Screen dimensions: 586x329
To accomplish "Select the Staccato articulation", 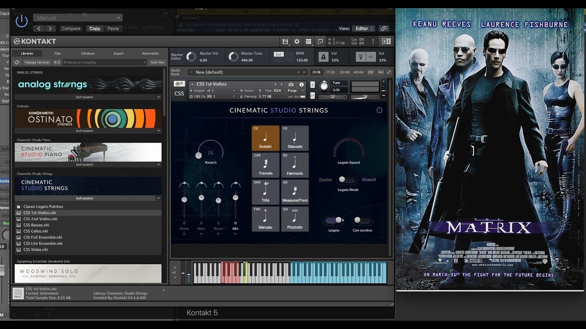I will click(x=295, y=138).
